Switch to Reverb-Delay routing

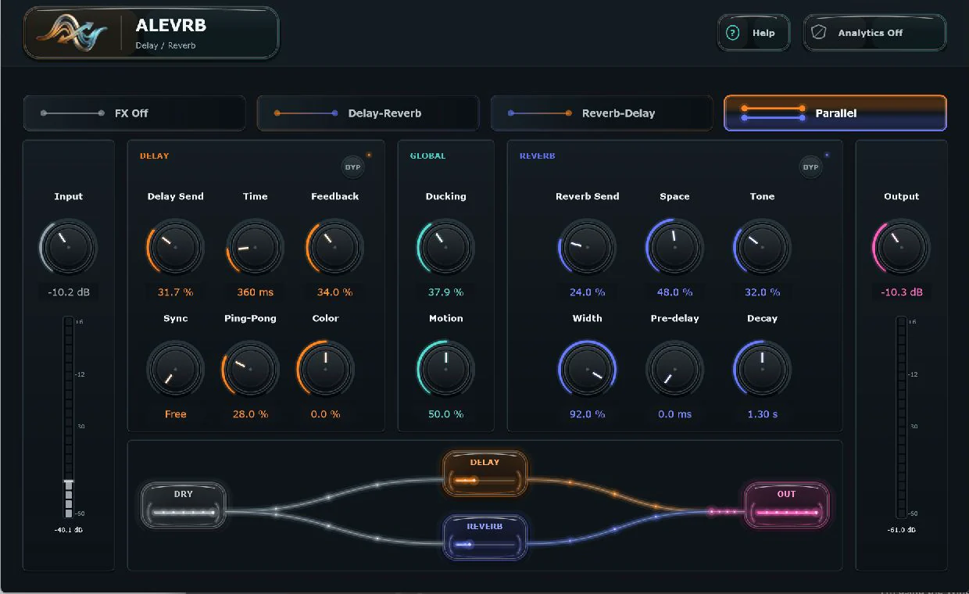coord(602,113)
